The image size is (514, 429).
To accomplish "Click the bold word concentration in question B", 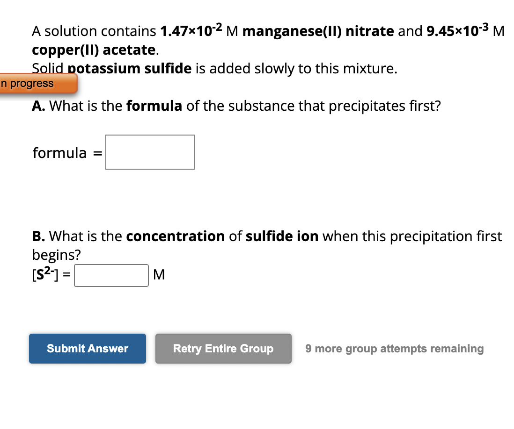I will (x=176, y=236).
